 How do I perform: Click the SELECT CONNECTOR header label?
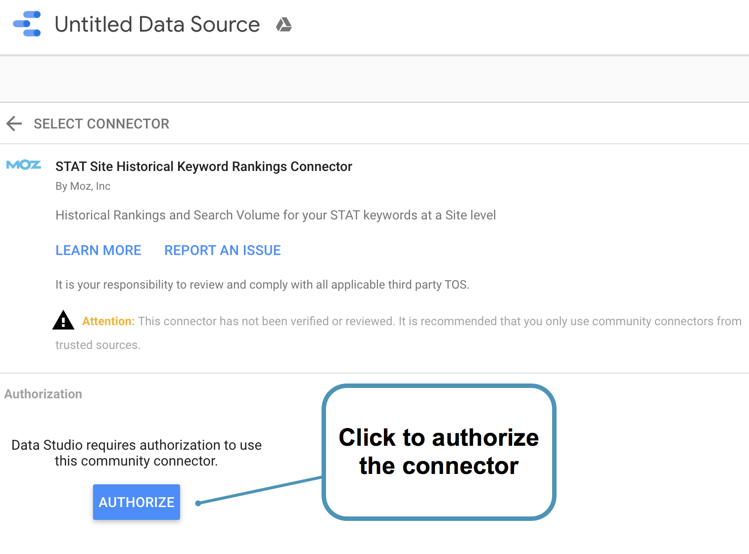[x=101, y=124]
